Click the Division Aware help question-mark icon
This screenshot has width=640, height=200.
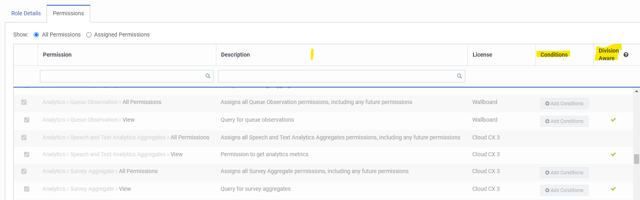(x=626, y=55)
